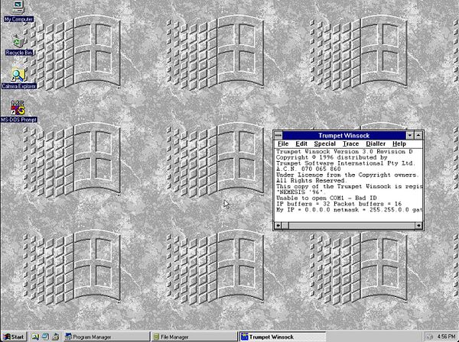The width and height of the screenshot is (459, 342).
Task: Click the 'Copyright 1996 distributed by' line
Action: point(332,157)
